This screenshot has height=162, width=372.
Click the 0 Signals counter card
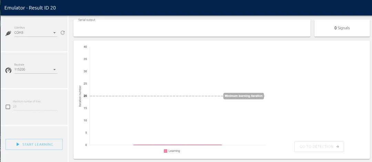342,28
